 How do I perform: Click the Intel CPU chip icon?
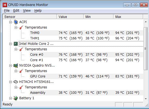(16, 44)
